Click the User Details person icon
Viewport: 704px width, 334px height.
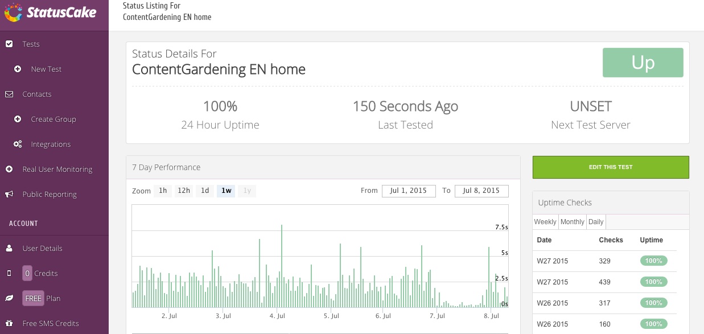point(9,248)
